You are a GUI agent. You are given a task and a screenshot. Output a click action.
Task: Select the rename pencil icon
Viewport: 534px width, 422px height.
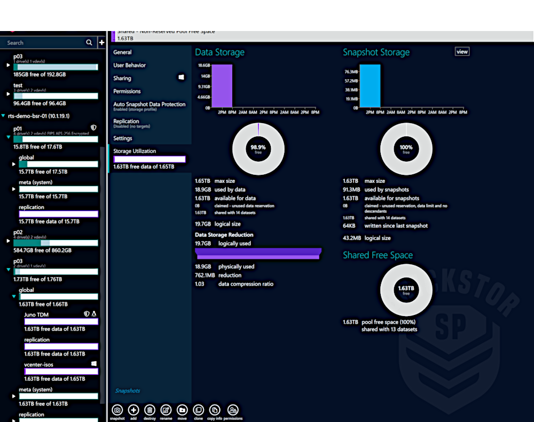coord(166,409)
